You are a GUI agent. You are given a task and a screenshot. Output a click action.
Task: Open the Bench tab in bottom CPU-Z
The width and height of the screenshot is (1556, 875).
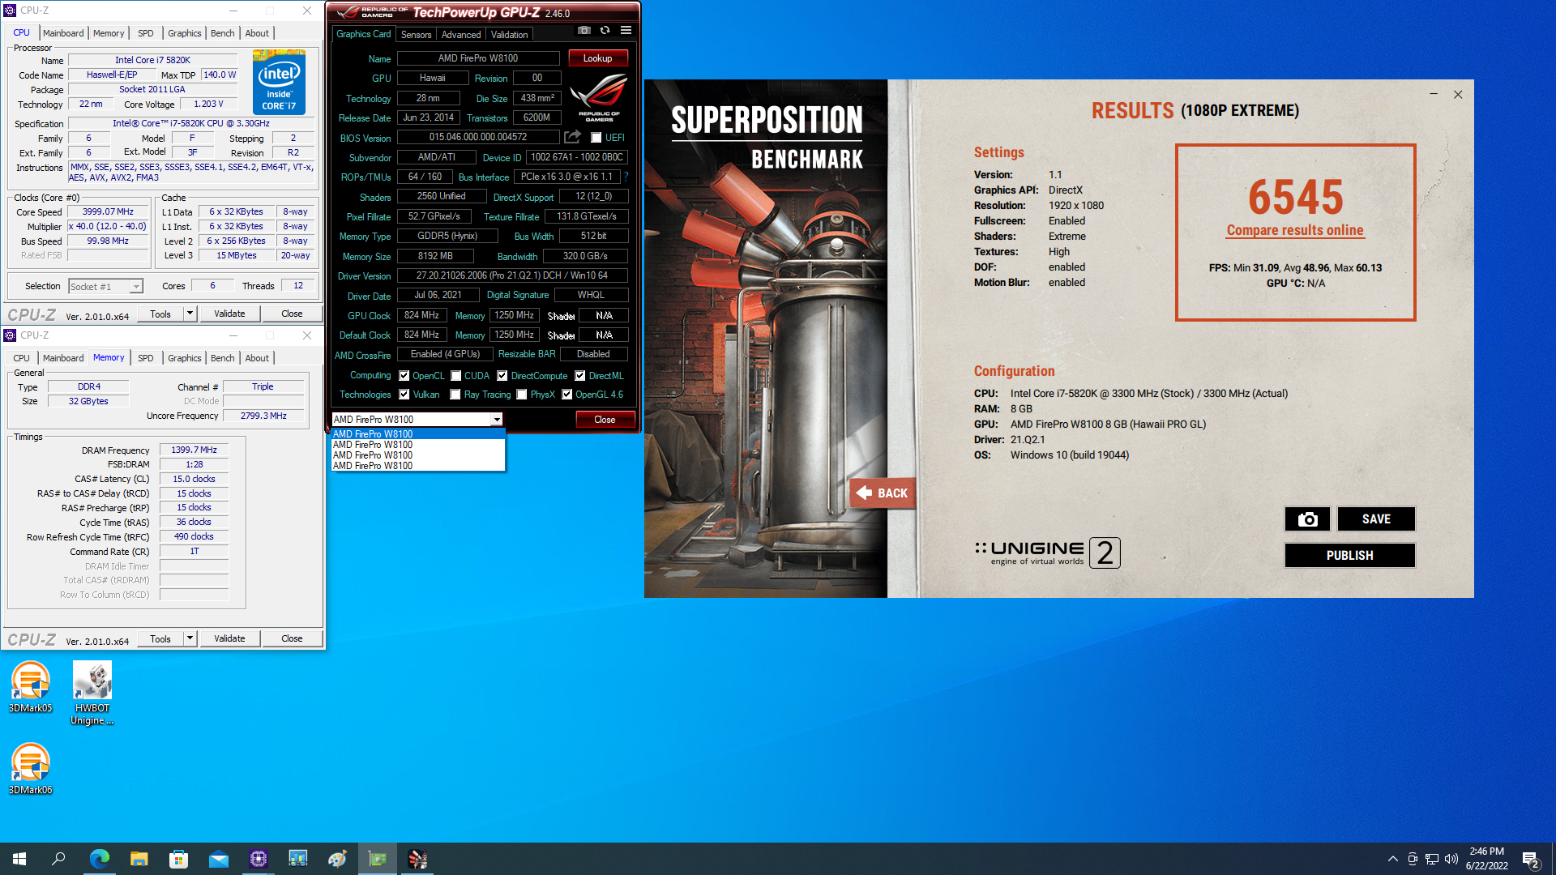tap(222, 358)
